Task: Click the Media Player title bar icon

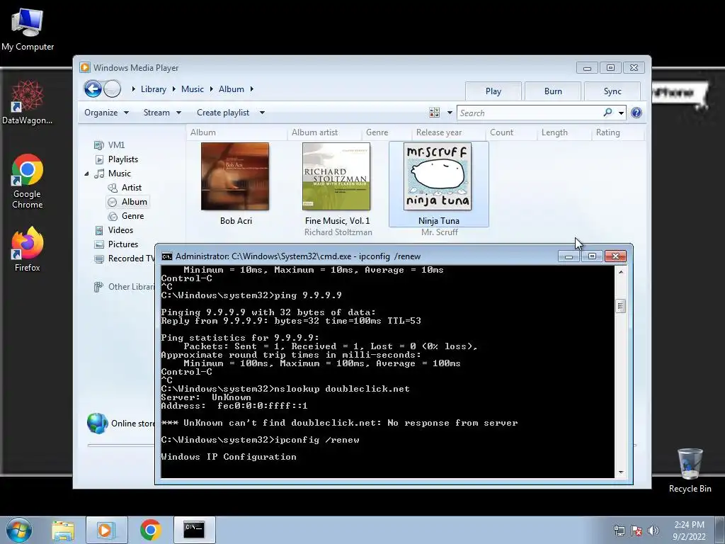Action: tap(85, 67)
